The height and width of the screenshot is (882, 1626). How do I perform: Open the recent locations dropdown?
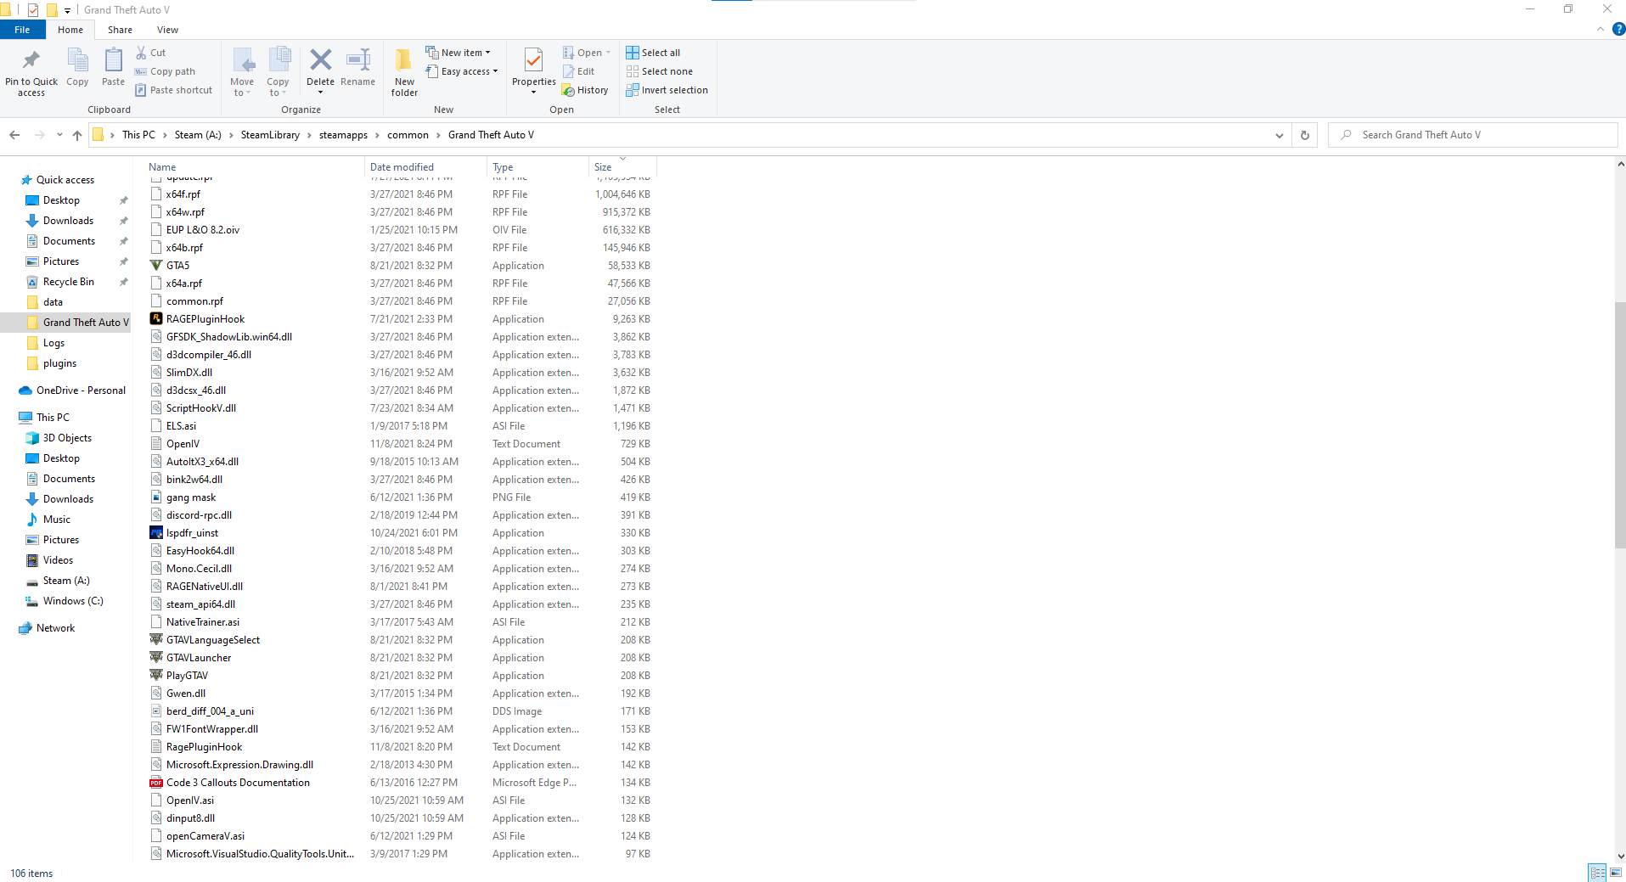59,135
